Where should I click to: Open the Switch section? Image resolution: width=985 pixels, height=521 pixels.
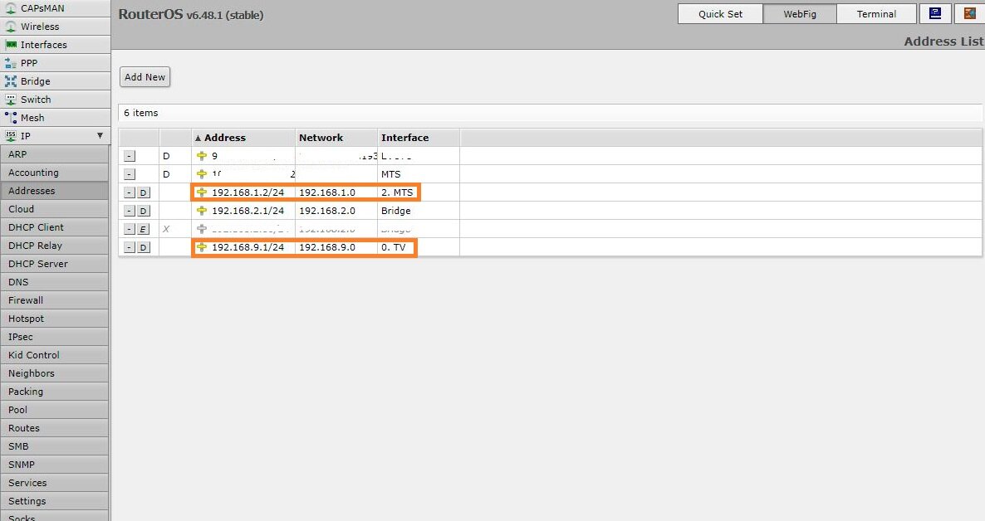[x=55, y=100]
